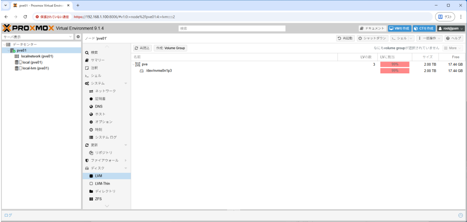
Task: Select /dev/nvme0n1p3 physical volume row
Action: click(x=298, y=71)
